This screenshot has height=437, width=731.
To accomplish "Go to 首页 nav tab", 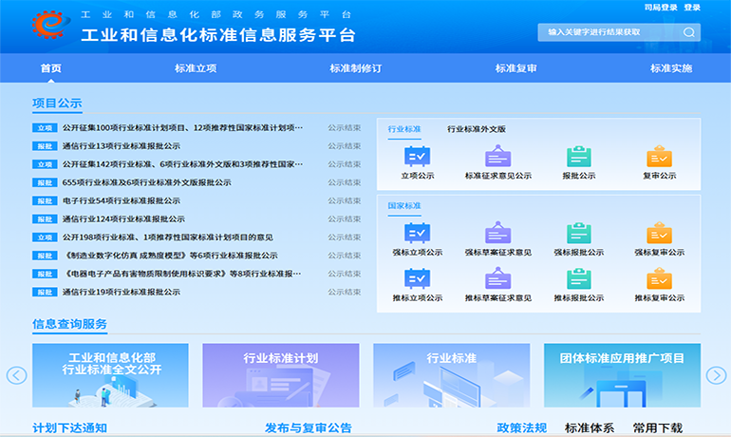I will coord(51,68).
